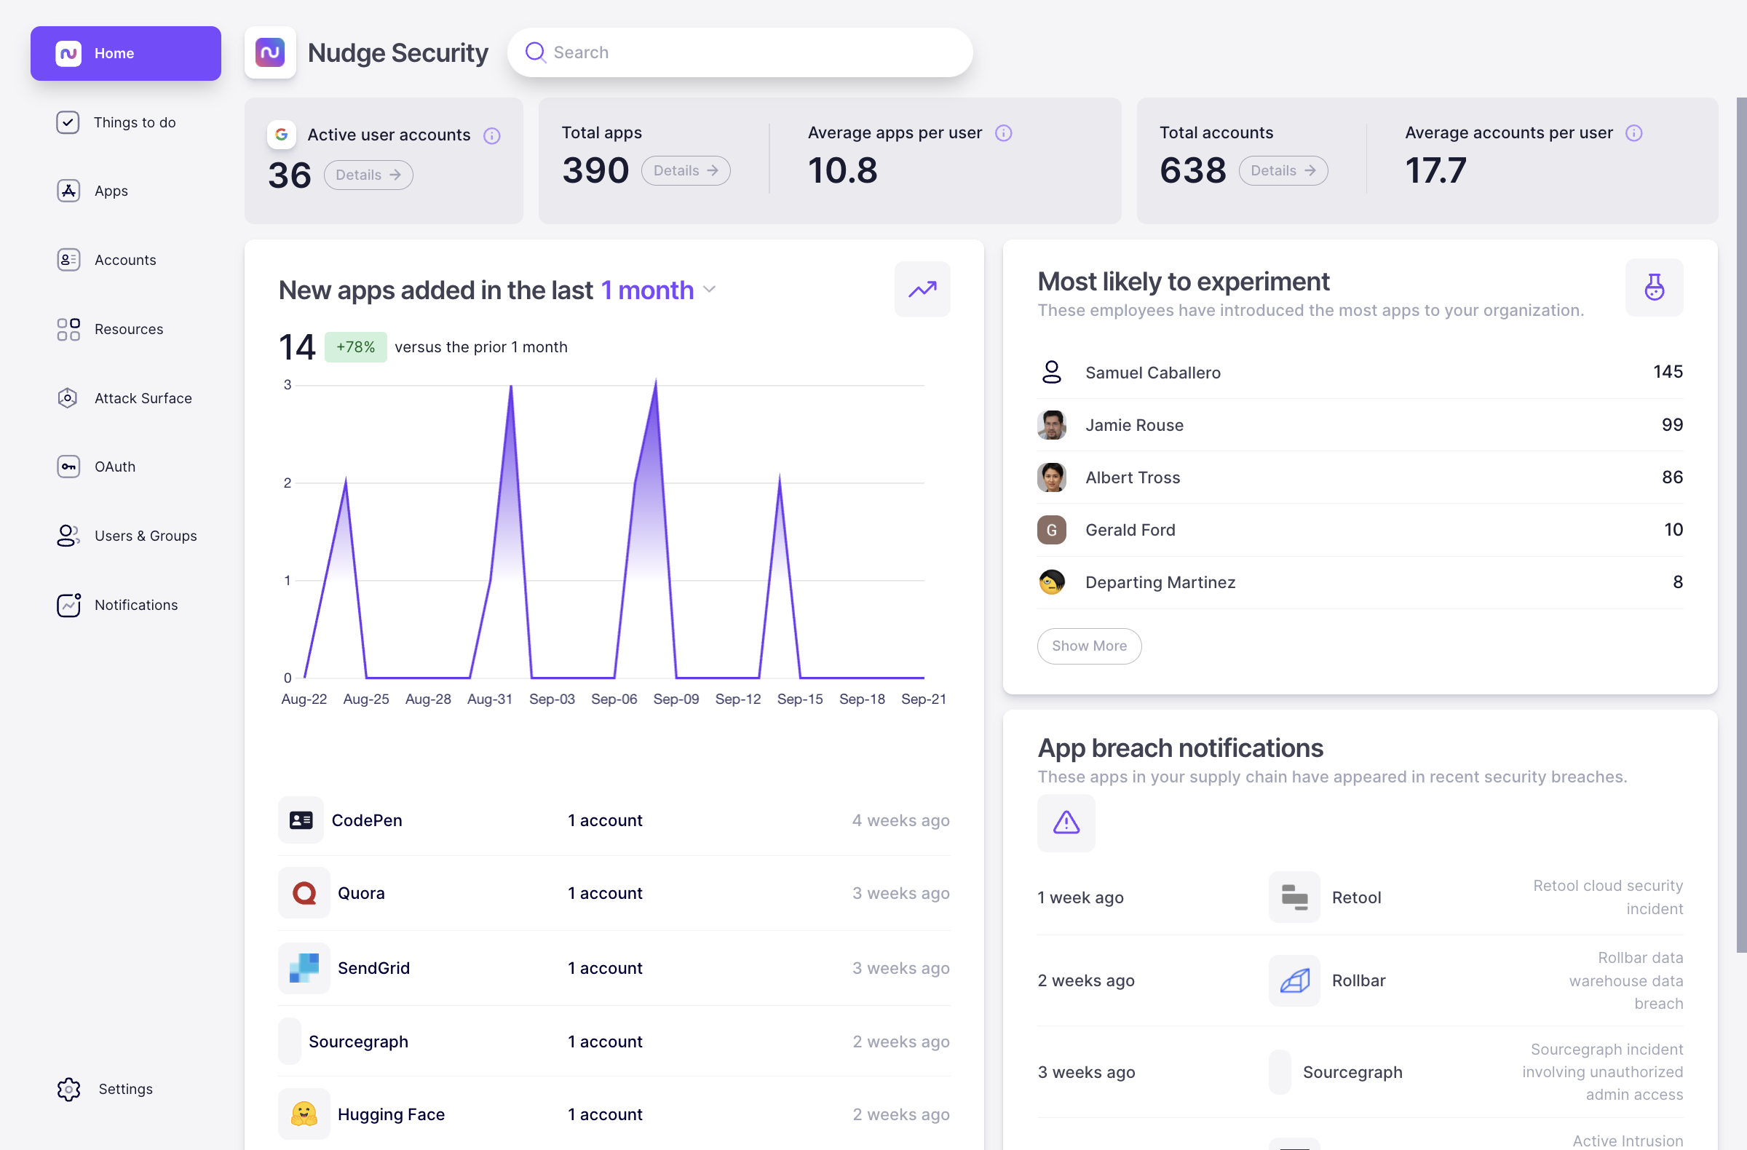Click info icon beside Average apps per user
The image size is (1747, 1150).
coord(1002,133)
